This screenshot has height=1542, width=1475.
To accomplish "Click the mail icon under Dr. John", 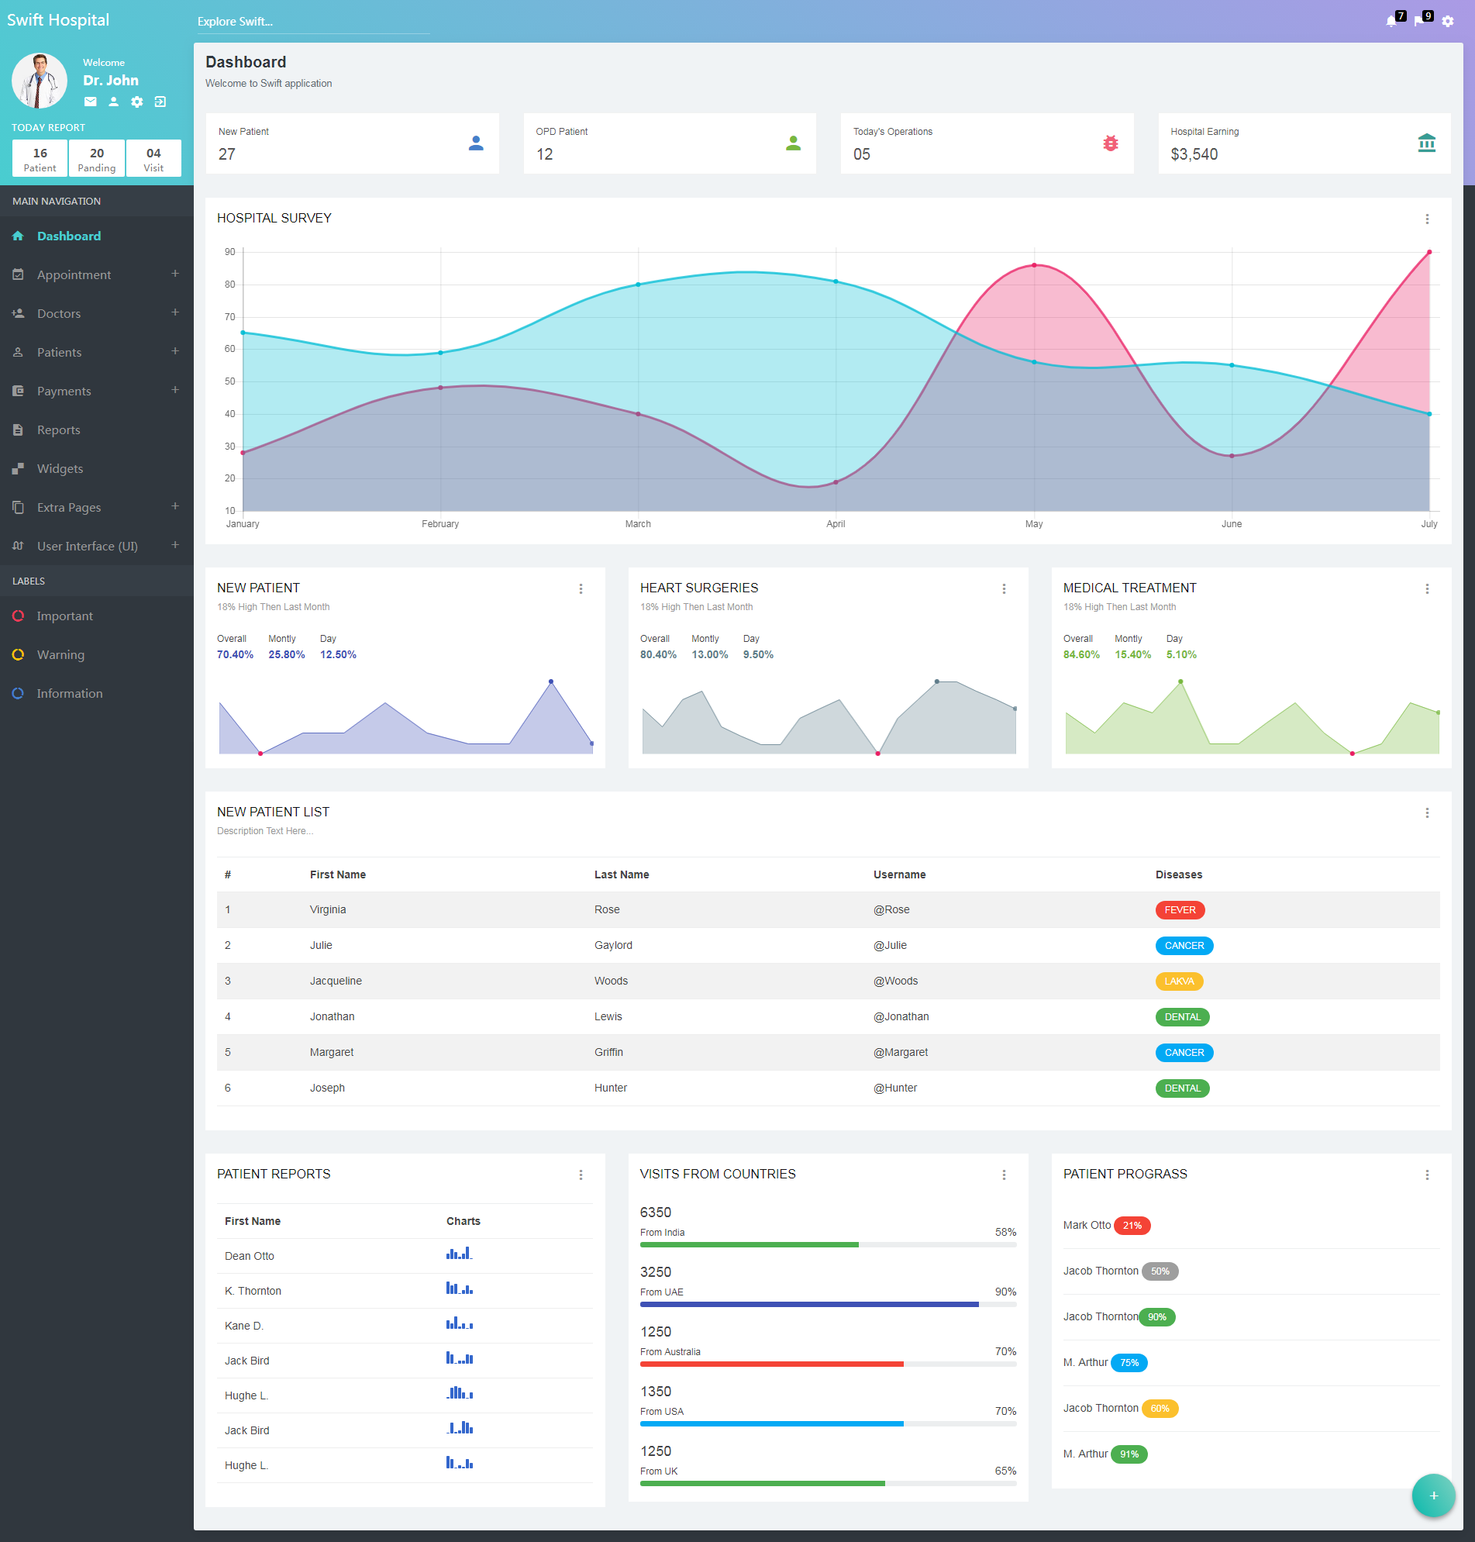I will pyautogui.click(x=91, y=102).
